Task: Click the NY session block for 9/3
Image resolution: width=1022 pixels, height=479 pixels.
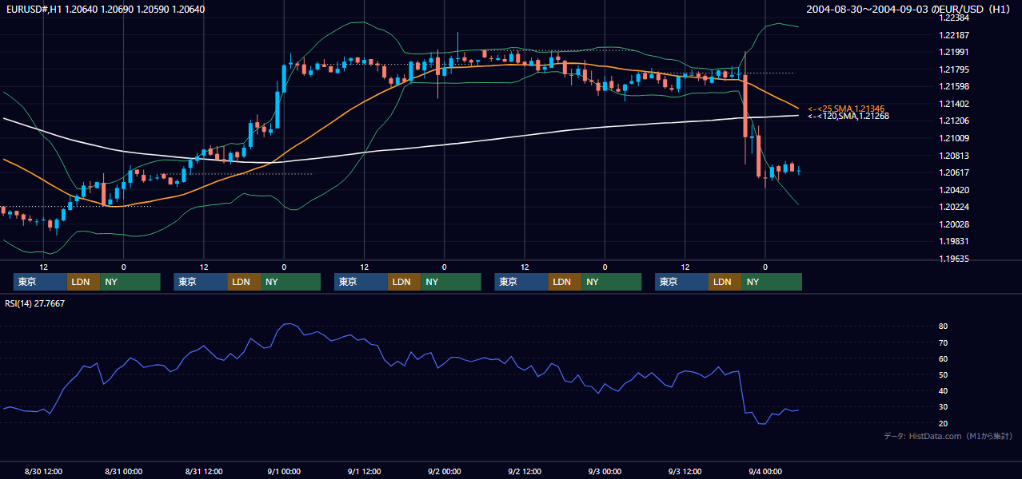Action: 772,282
